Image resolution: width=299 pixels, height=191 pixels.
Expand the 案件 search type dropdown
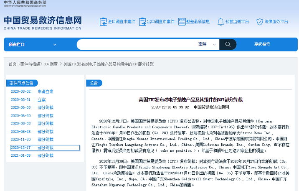207,44
